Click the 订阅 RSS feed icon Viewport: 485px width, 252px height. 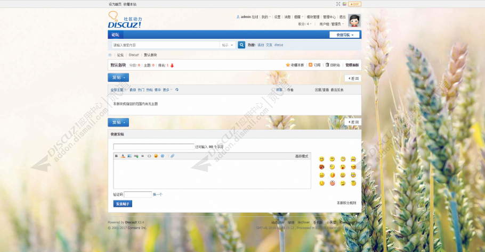[x=311, y=65]
